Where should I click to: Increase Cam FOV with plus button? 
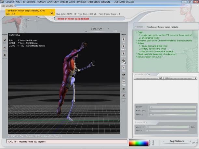pyautogui.click(x=108, y=29)
